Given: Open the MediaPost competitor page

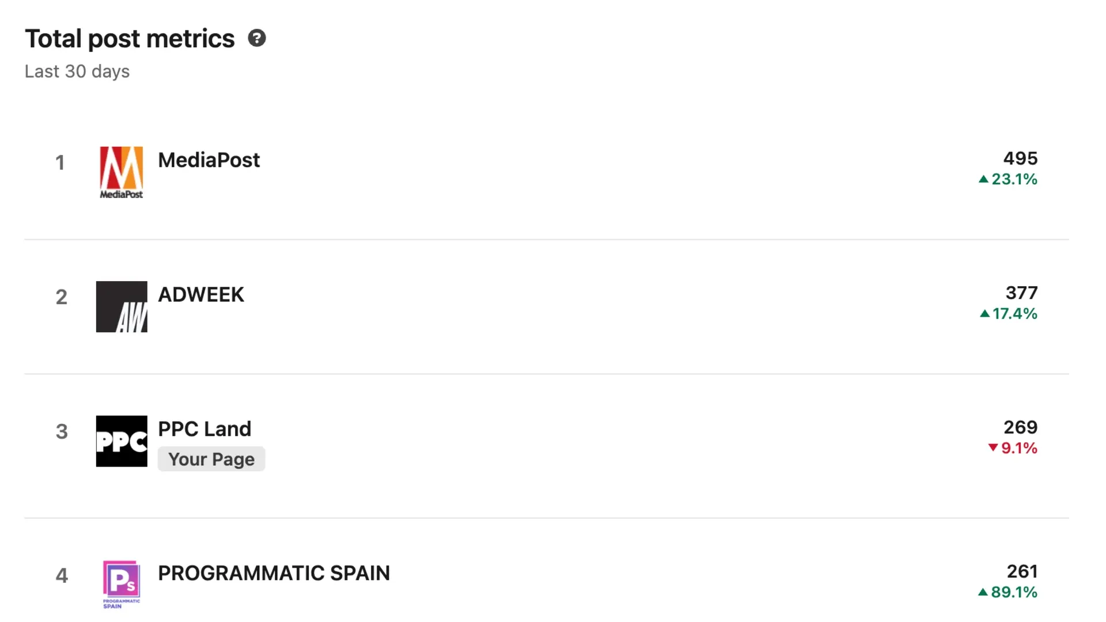Looking at the screenshot, I should 209,160.
